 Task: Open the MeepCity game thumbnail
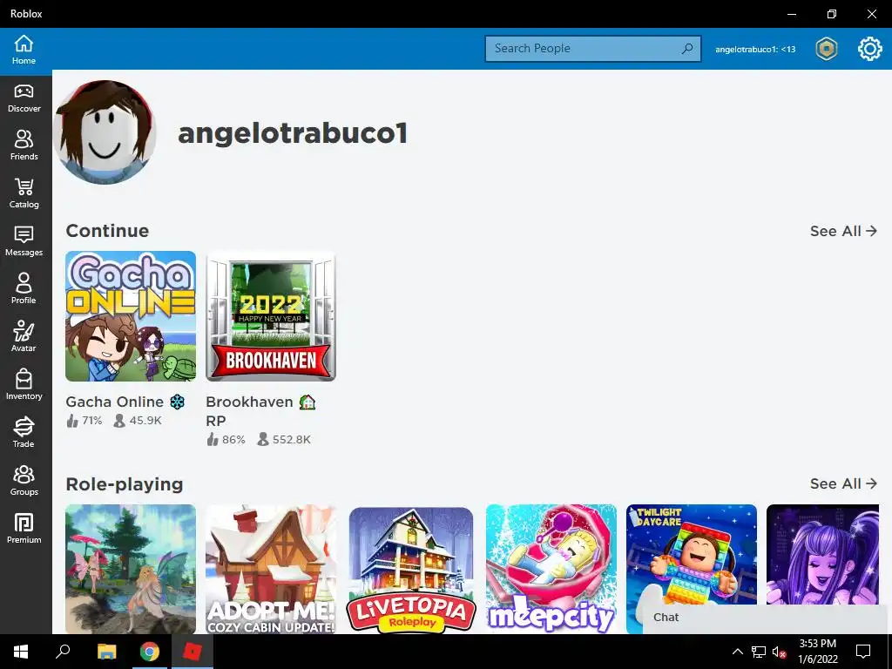tap(551, 569)
